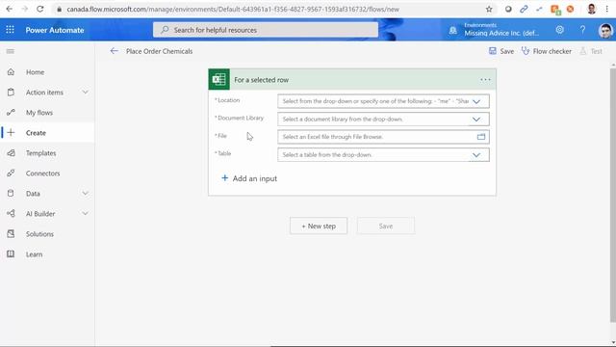The width and height of the screenshot is (616, 347).
Task: Open the Location drop-down
Action: point(476,101)
